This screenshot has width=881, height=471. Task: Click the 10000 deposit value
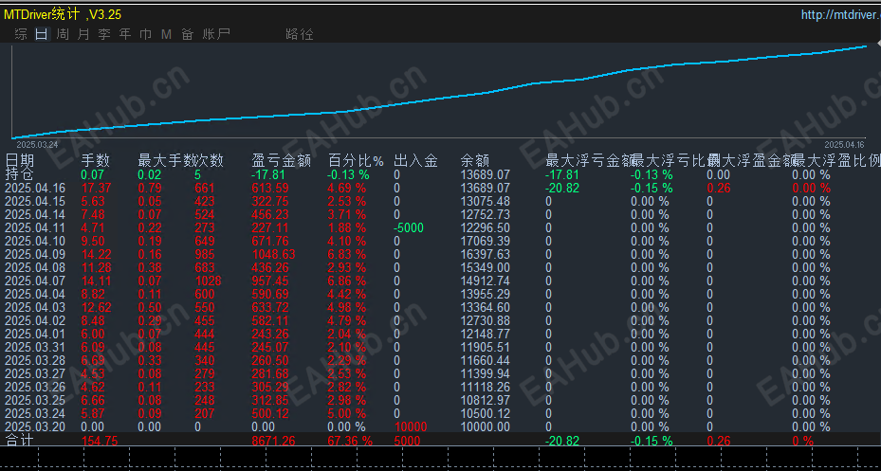(x=411, y=427)
